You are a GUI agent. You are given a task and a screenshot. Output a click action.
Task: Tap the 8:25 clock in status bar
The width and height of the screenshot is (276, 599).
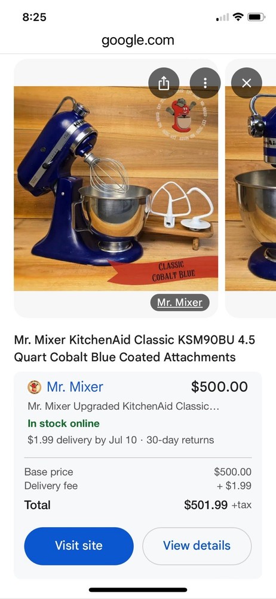pyautogui.click(x=34, y=17)
